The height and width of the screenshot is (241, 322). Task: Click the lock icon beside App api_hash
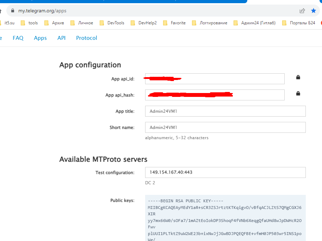pos(298,93)
